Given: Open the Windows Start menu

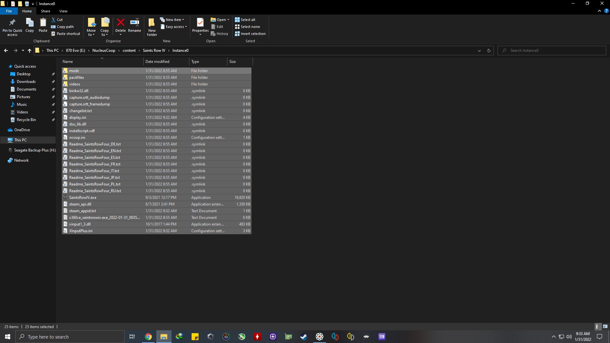Looking at the screenshot, I should (8, 337).
